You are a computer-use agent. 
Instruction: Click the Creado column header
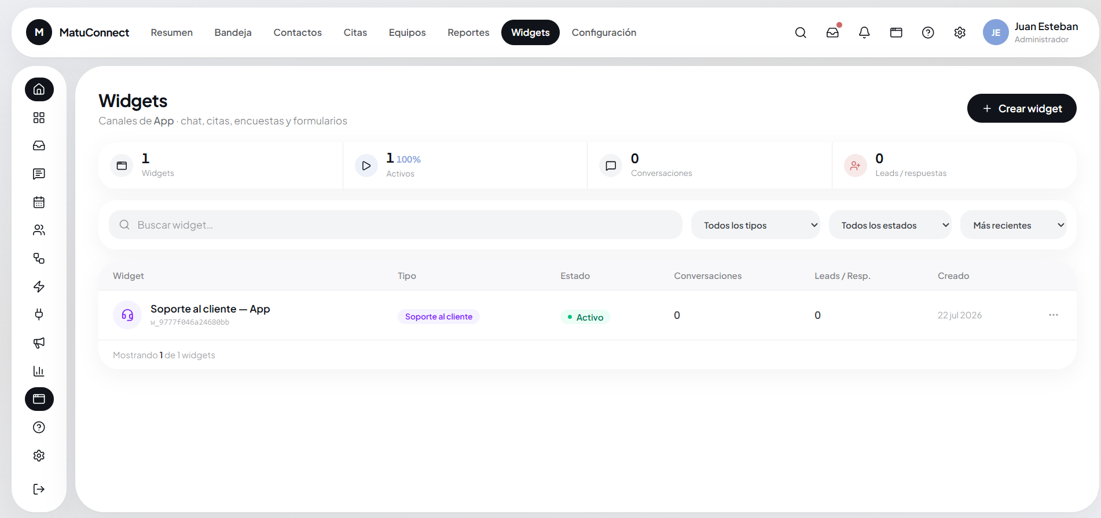click(953, 276)
